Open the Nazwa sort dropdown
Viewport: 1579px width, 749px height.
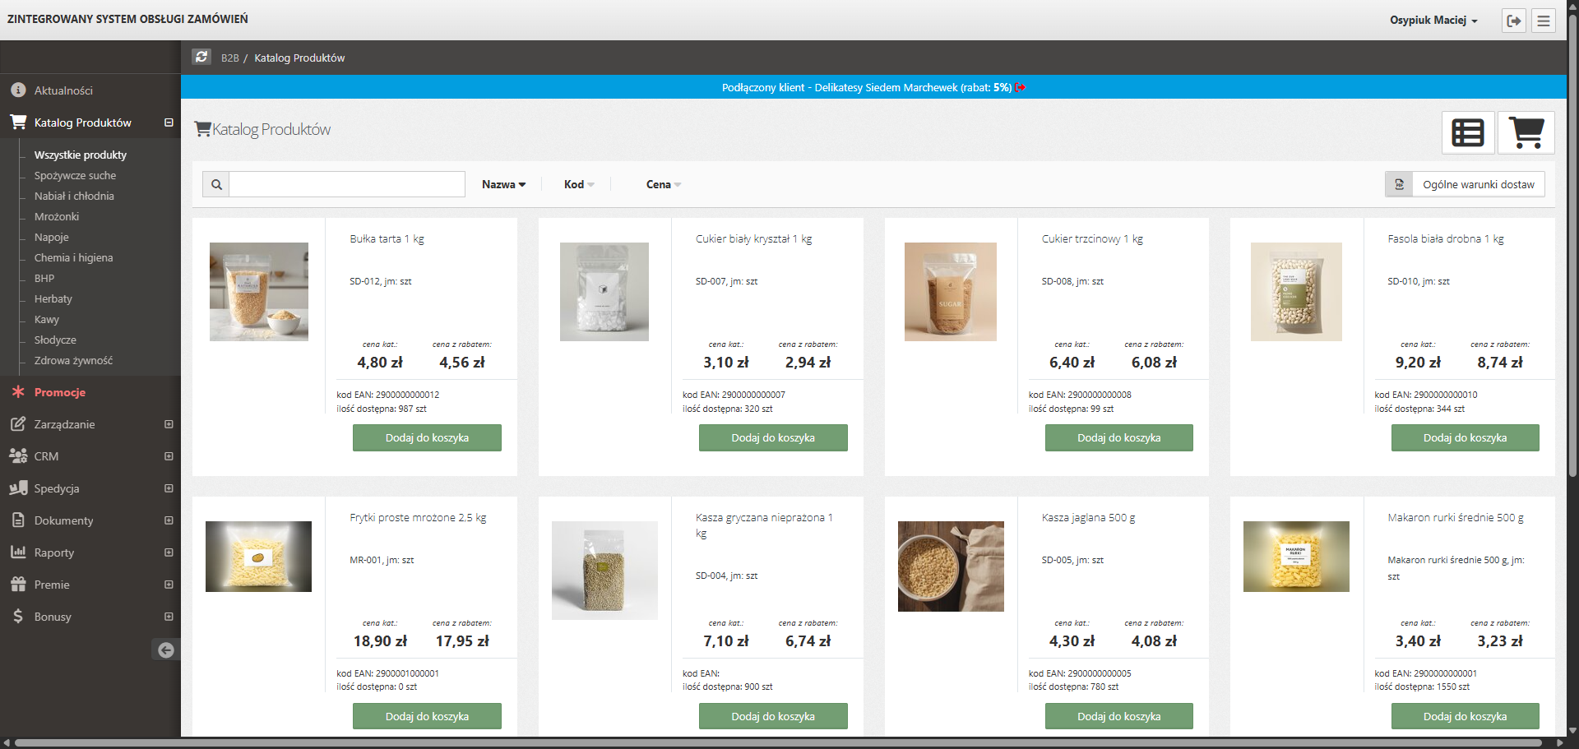[x=503, y=184]
